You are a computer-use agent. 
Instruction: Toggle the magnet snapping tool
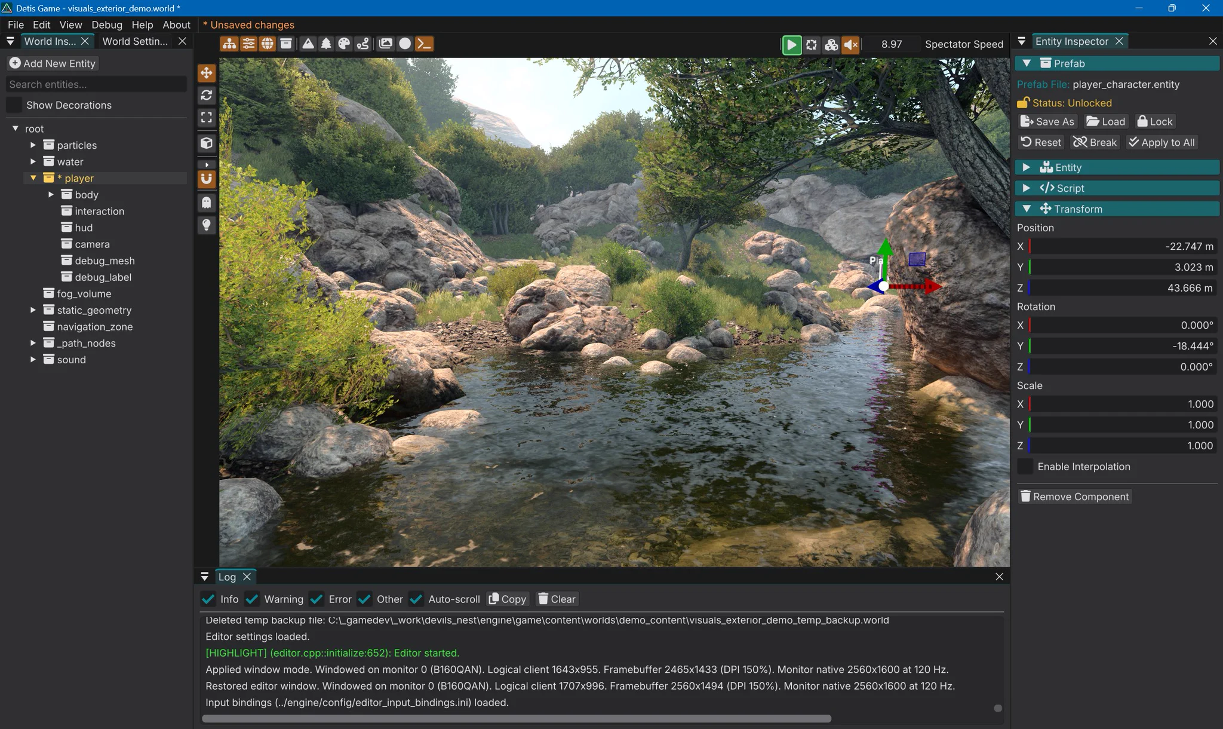tap(207, 179)
